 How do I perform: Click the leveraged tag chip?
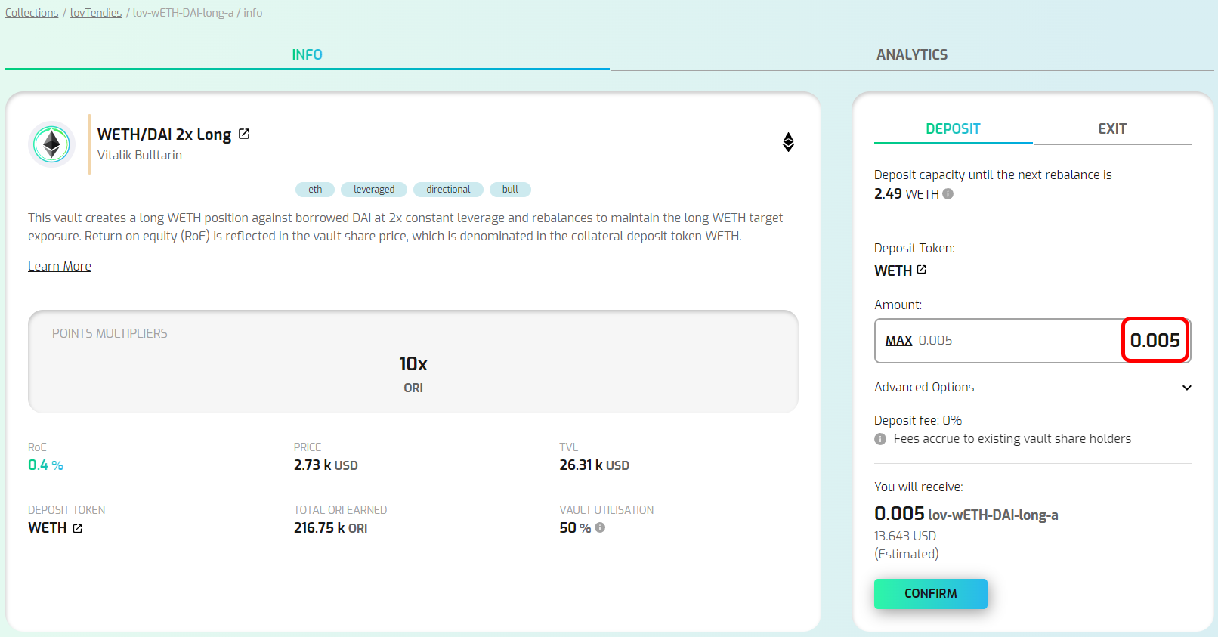(374, 190)
